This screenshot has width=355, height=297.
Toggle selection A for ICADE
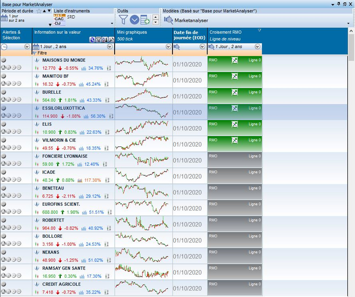pos(3,179)
